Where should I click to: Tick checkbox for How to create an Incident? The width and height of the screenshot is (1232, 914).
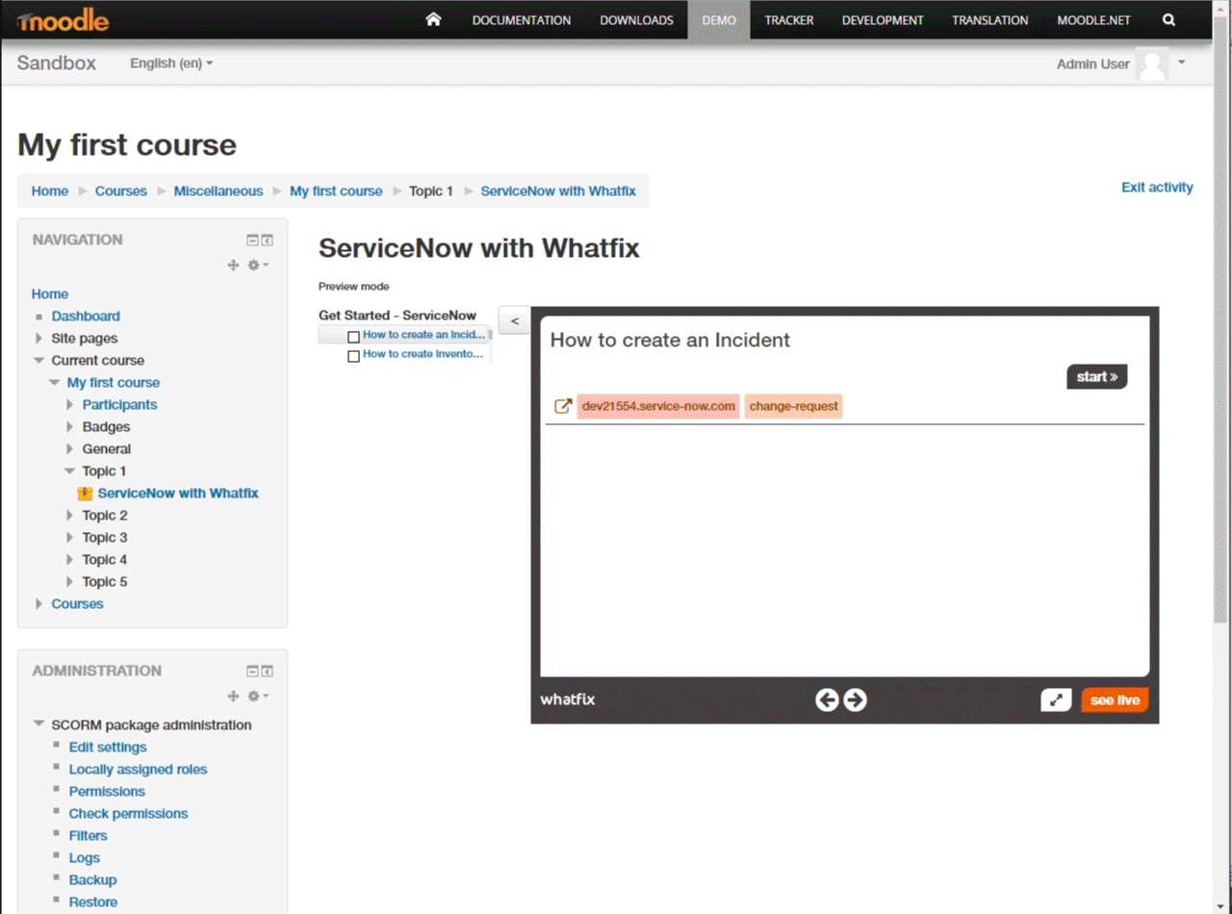pyautogui.click(x=353, y=337)
